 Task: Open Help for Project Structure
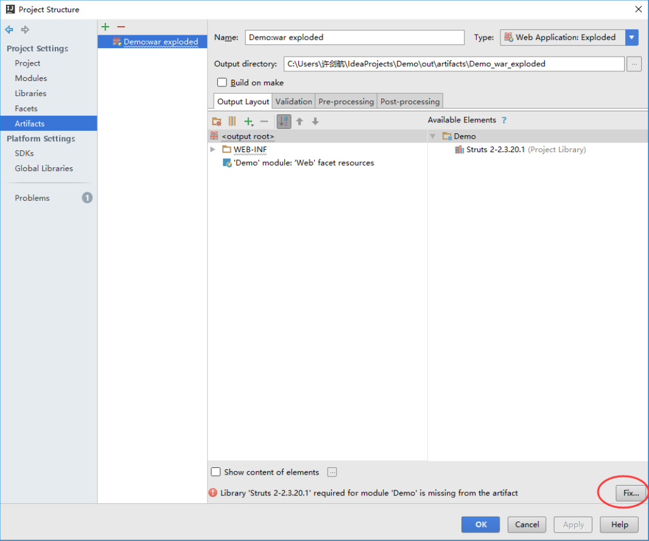click(x=619, y=525)
